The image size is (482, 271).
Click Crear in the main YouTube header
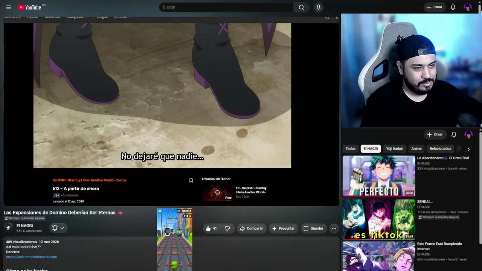[x=434, y=7]
